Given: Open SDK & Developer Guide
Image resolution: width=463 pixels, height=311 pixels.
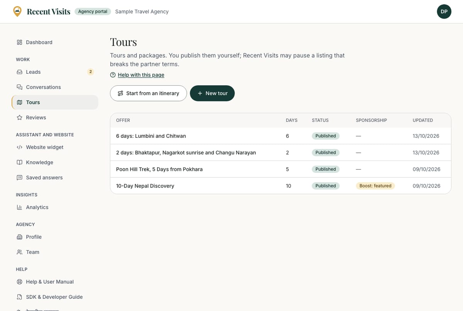Looking at the screenshot, I should tap(55, 297).
